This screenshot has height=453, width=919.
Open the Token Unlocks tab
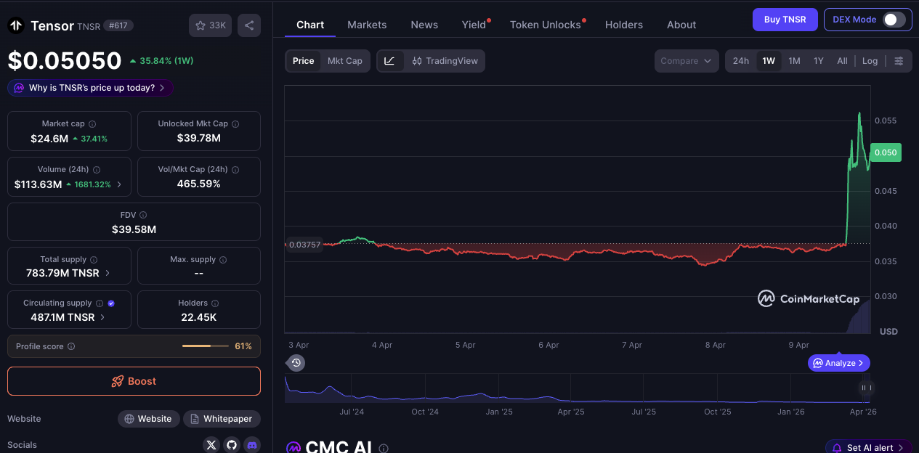coord(545,25)
